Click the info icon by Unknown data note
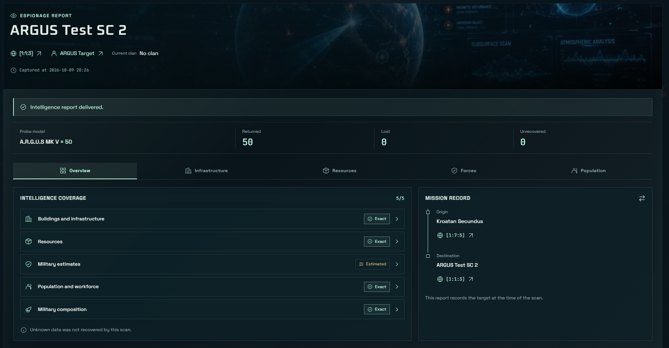Screen dimensions: 669x348 pyautogui.click(x=24, y=330)
